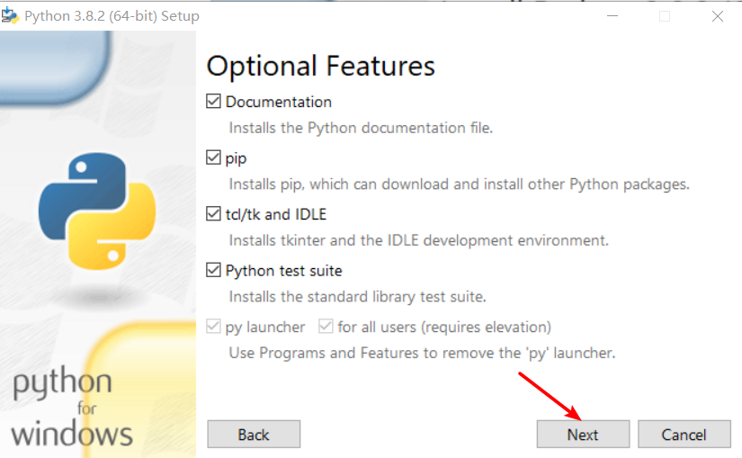The height and width of the screenshot is (458, 742).
Task: Click the disabled maximize button
Action: point(665,16)
